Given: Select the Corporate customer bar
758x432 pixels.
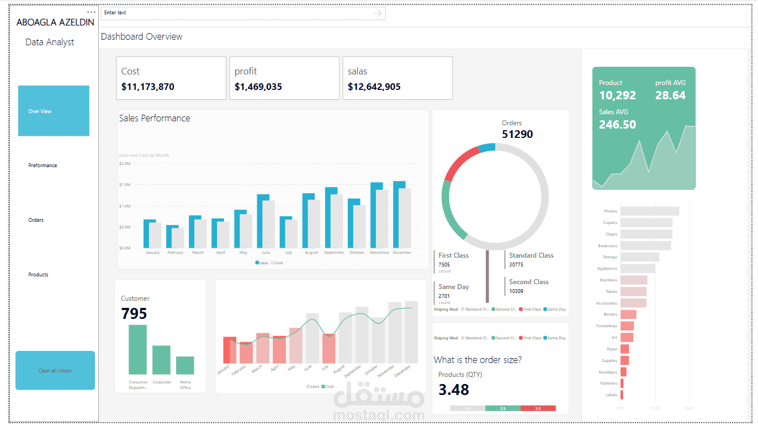Looking at the screenshot, I should click(x=161, y=360).
